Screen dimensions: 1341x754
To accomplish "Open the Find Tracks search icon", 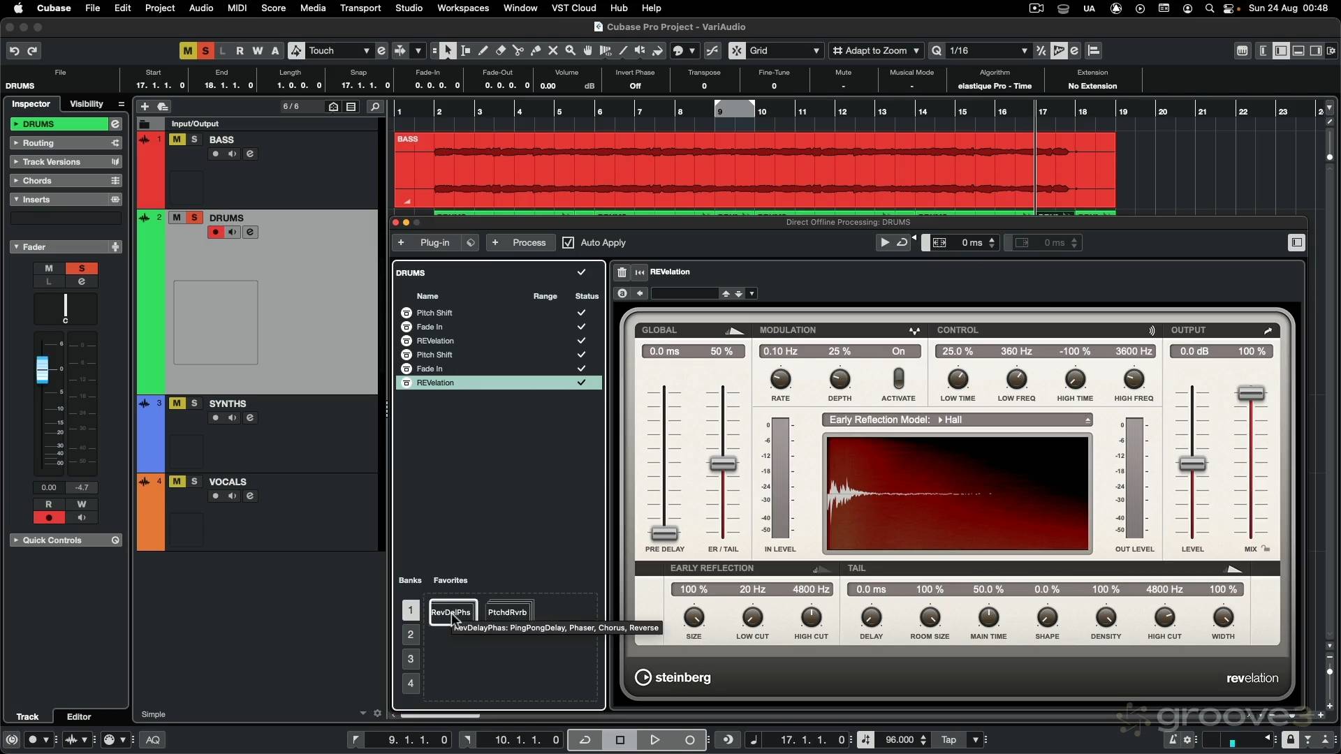I will 375,107.
